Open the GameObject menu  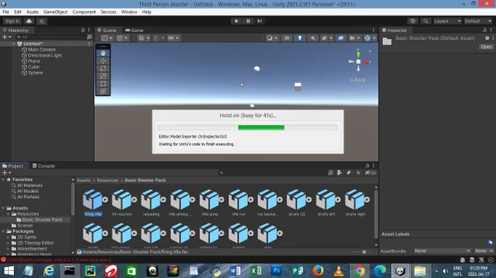[55, 12]
